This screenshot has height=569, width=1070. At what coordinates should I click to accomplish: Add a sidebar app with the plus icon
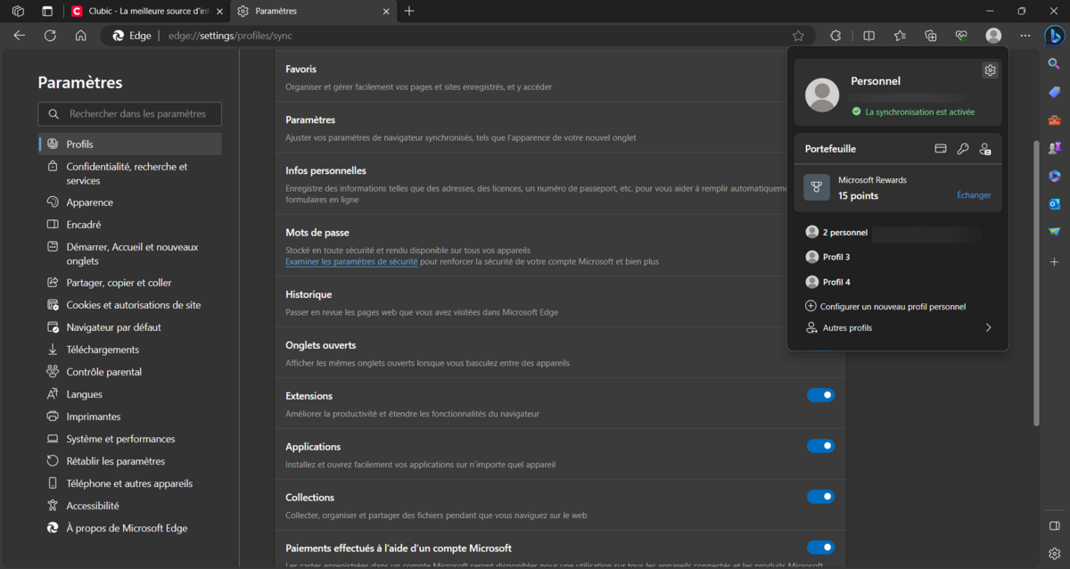[x=1054, y=262]
